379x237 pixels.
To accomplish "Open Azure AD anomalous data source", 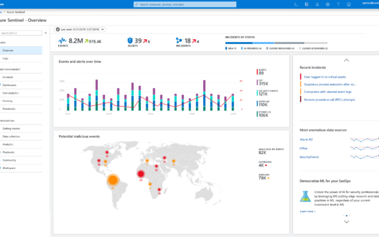I will coord(306,139).
